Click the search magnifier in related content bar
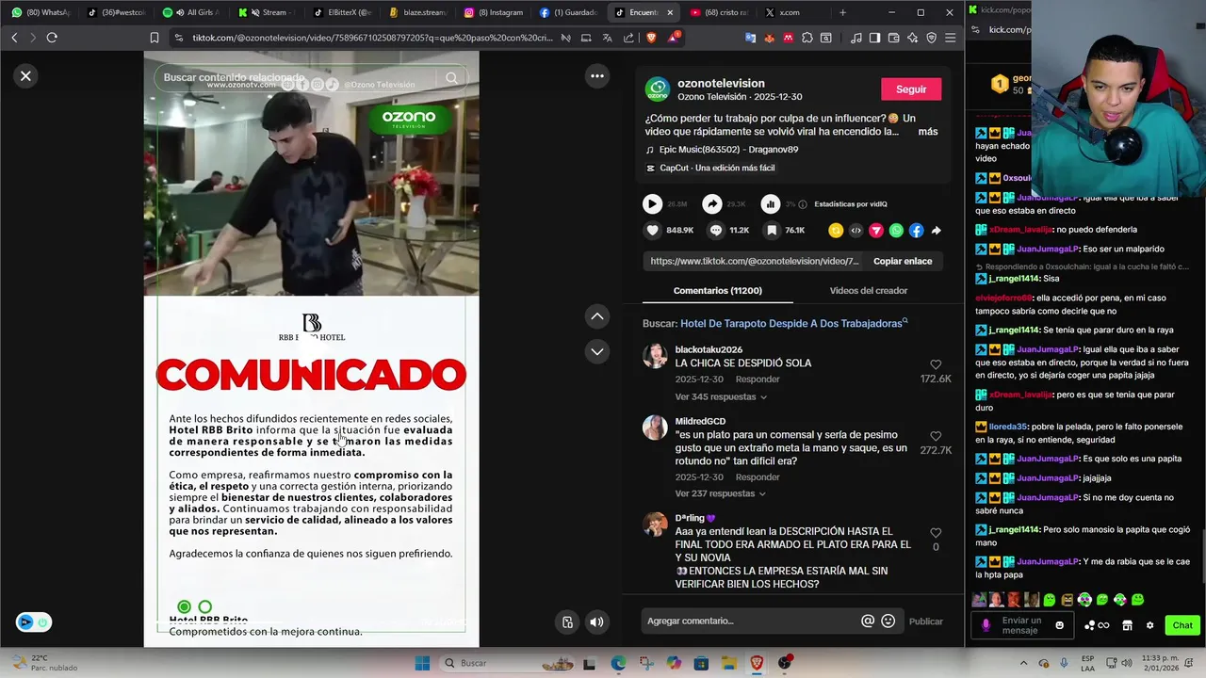1206x678 pixels. (x=451, y=78)
